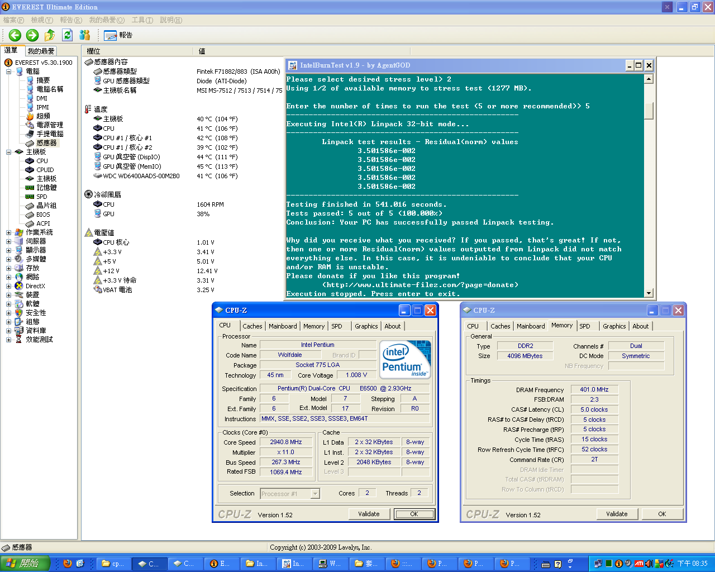The image size is (715, 572).
Task: Open the EVEREST taskbar button
Action: [221, 564]
